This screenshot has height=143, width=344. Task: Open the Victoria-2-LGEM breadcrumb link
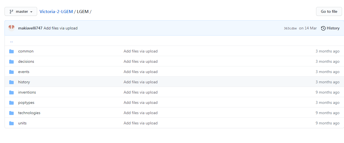coord(56,11)
